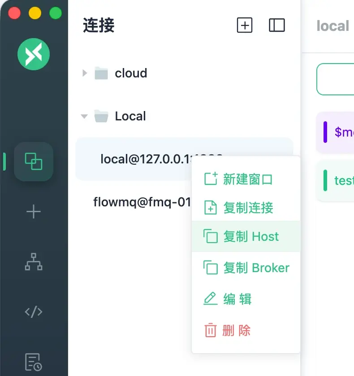Collapse the Local folder arrow

click(x=84, y=116)
